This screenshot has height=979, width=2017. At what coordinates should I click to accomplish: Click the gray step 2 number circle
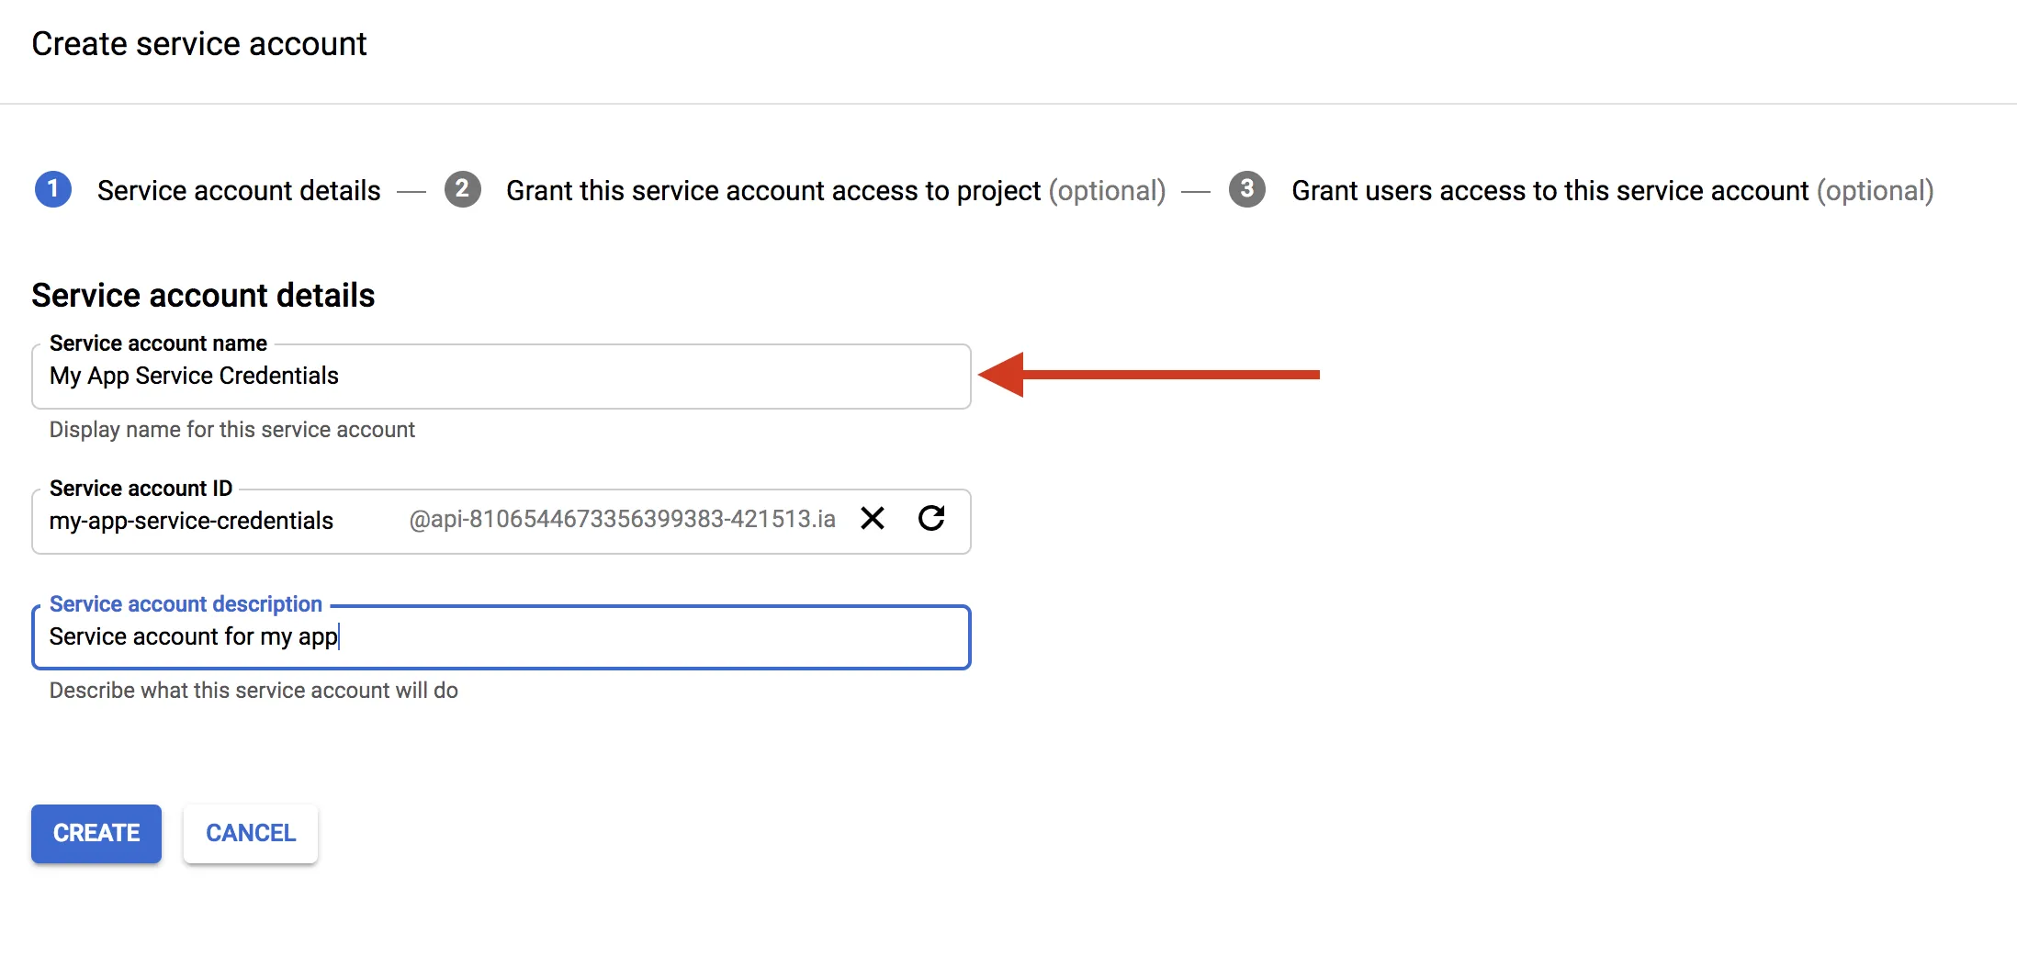pos(462,189)
